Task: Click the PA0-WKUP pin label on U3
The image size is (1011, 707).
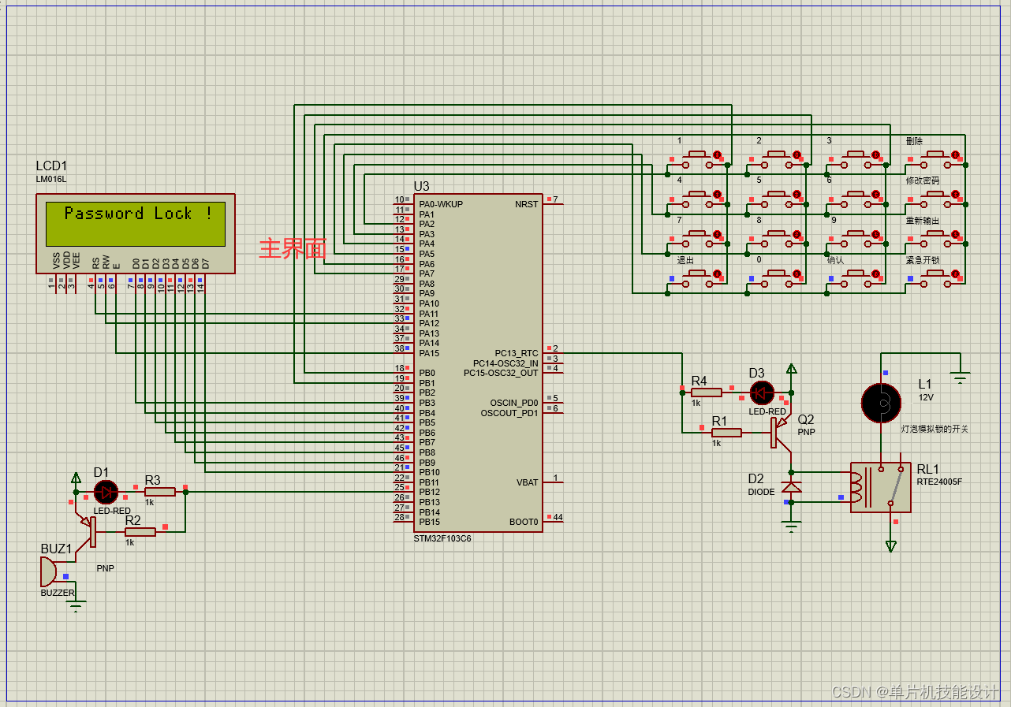Action: coord(441,204)
